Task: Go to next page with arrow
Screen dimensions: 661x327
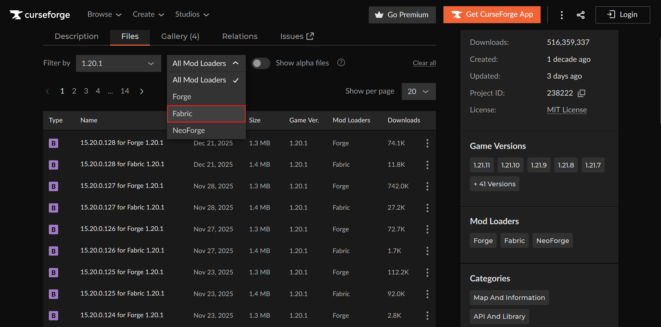Action: click(142, 91)
